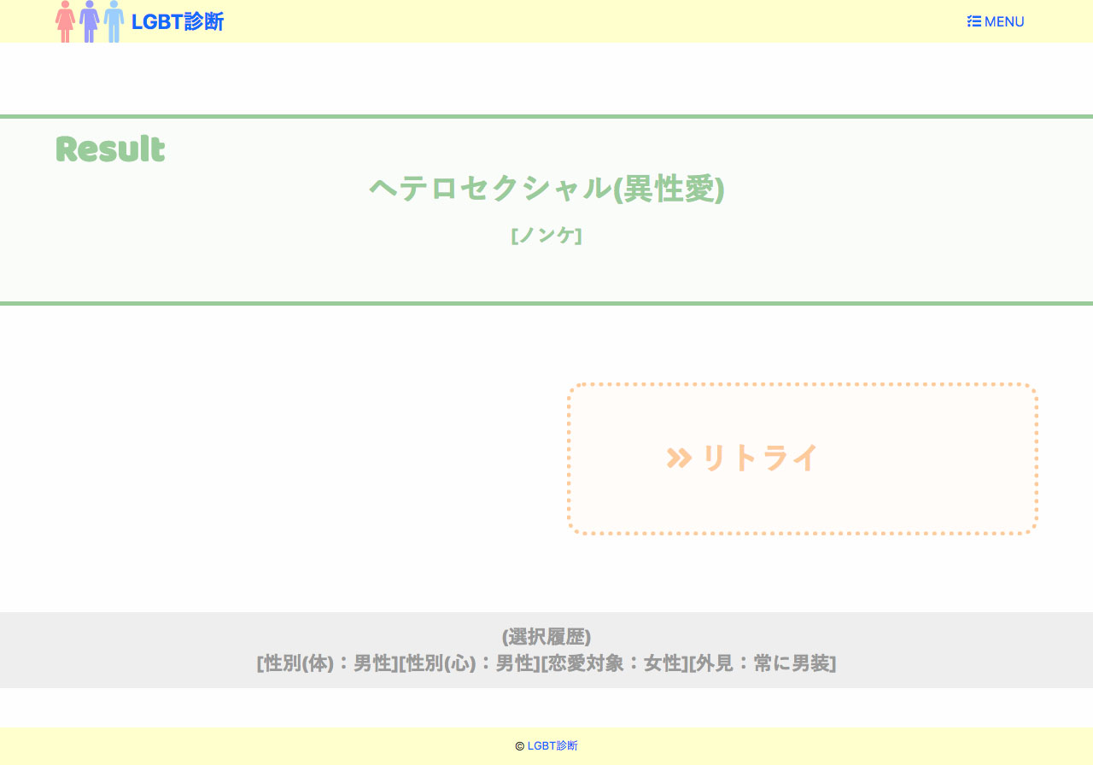Click the purple half-dress figure logo icon

coord(90,21)
